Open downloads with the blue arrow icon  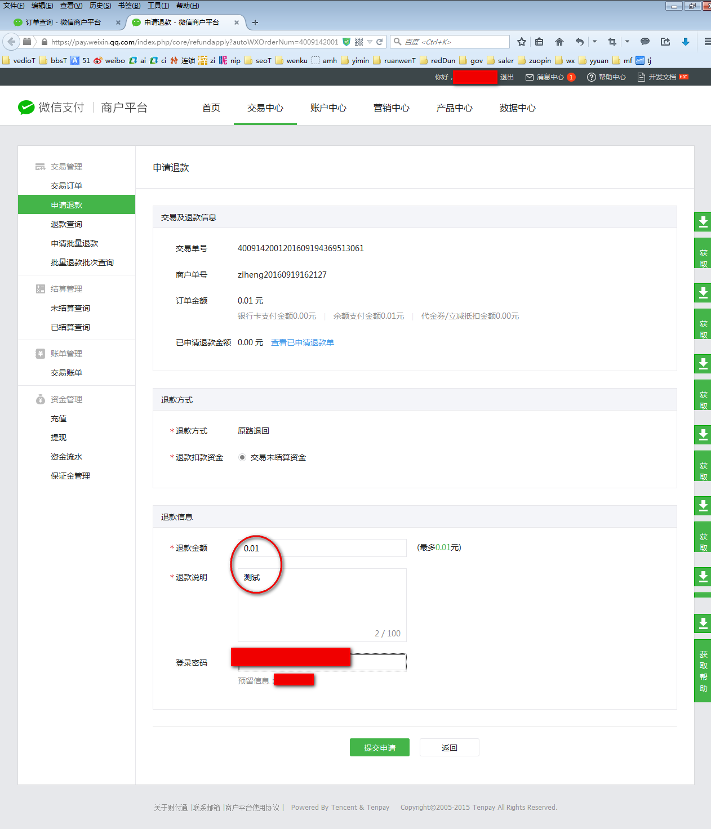tap(686, 42)
